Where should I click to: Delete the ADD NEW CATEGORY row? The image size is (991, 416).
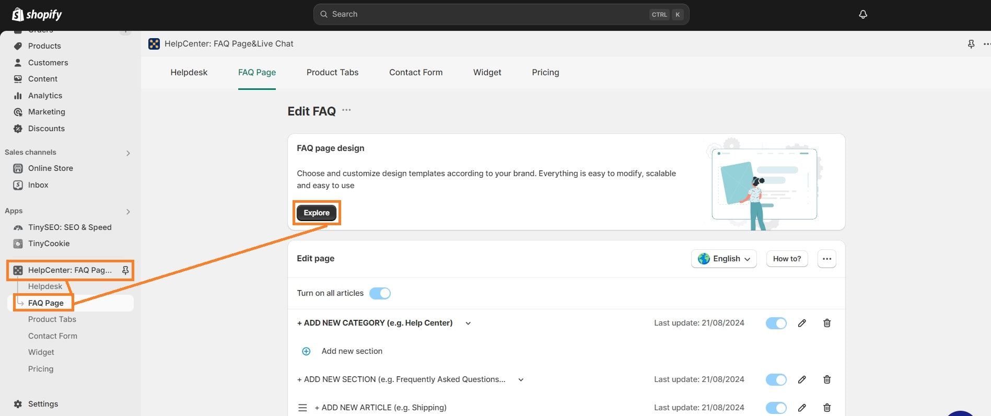point(827,323)
